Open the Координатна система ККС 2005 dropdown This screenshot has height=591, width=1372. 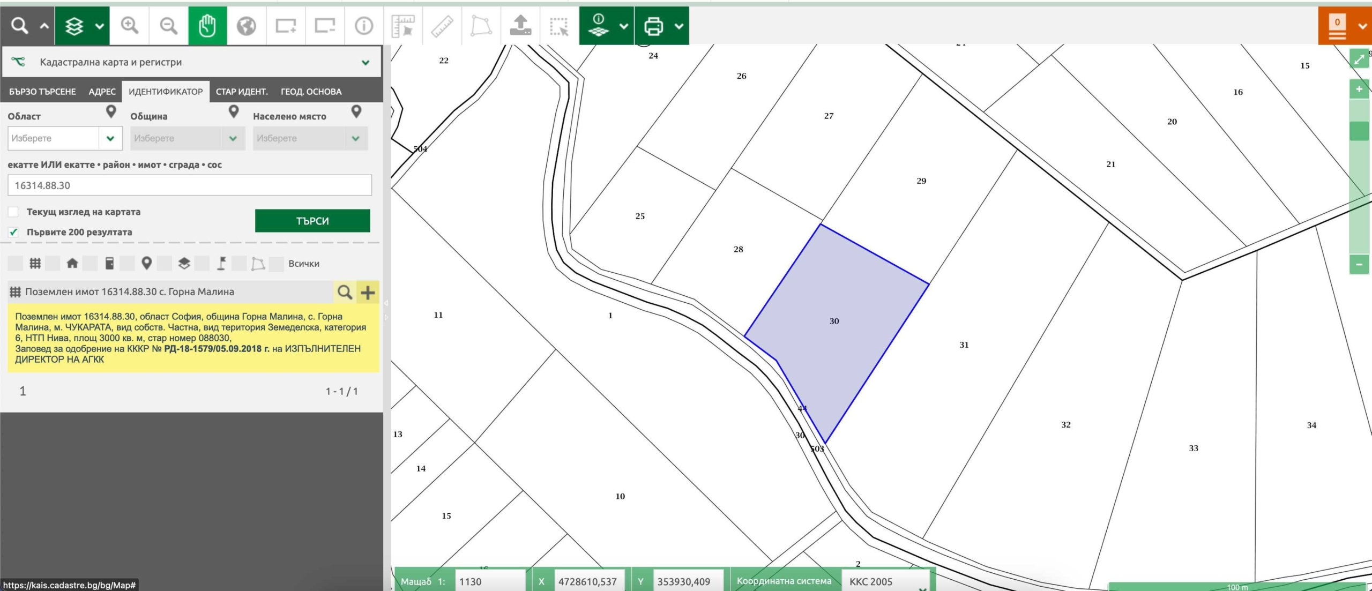886,581
